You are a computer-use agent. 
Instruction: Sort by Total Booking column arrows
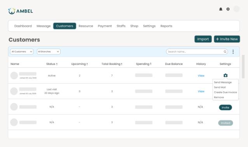pyautogui.click(x=122, y=64)
